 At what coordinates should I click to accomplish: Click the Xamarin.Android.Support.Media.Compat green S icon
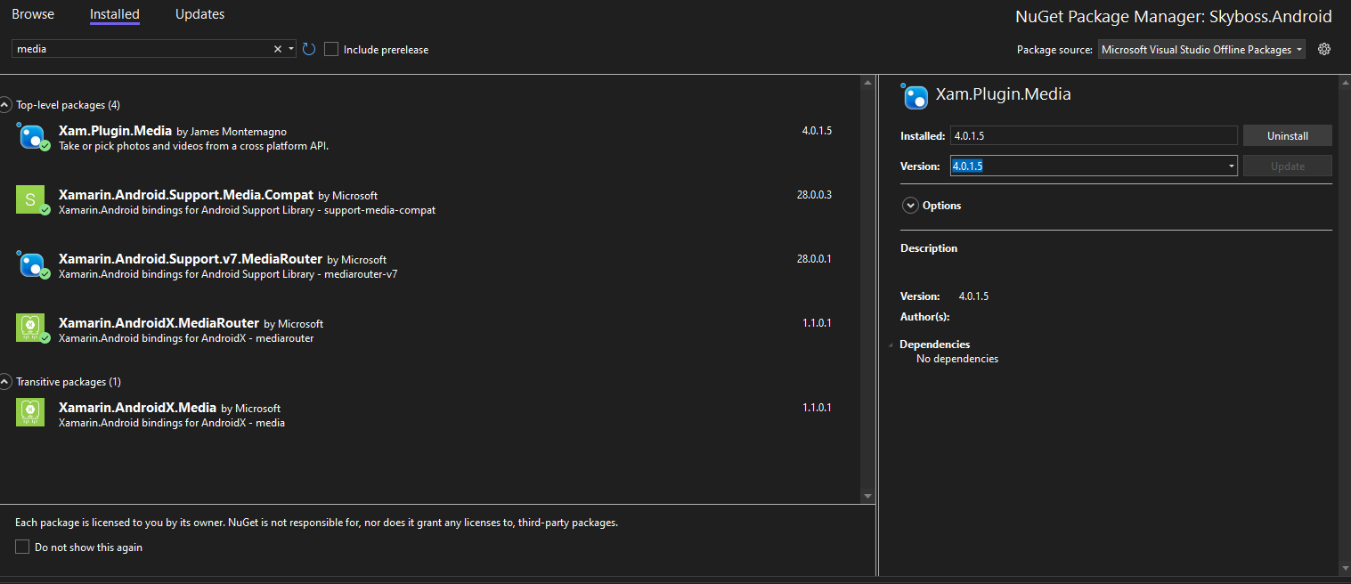pyautogui.click(x=32, y=200)
